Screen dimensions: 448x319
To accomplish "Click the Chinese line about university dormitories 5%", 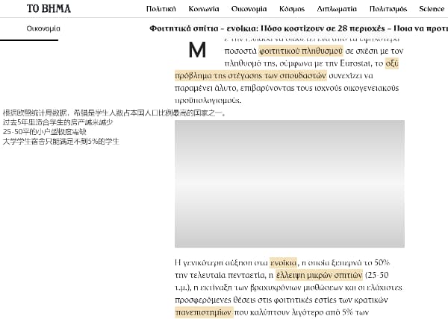I will [60, 141].
